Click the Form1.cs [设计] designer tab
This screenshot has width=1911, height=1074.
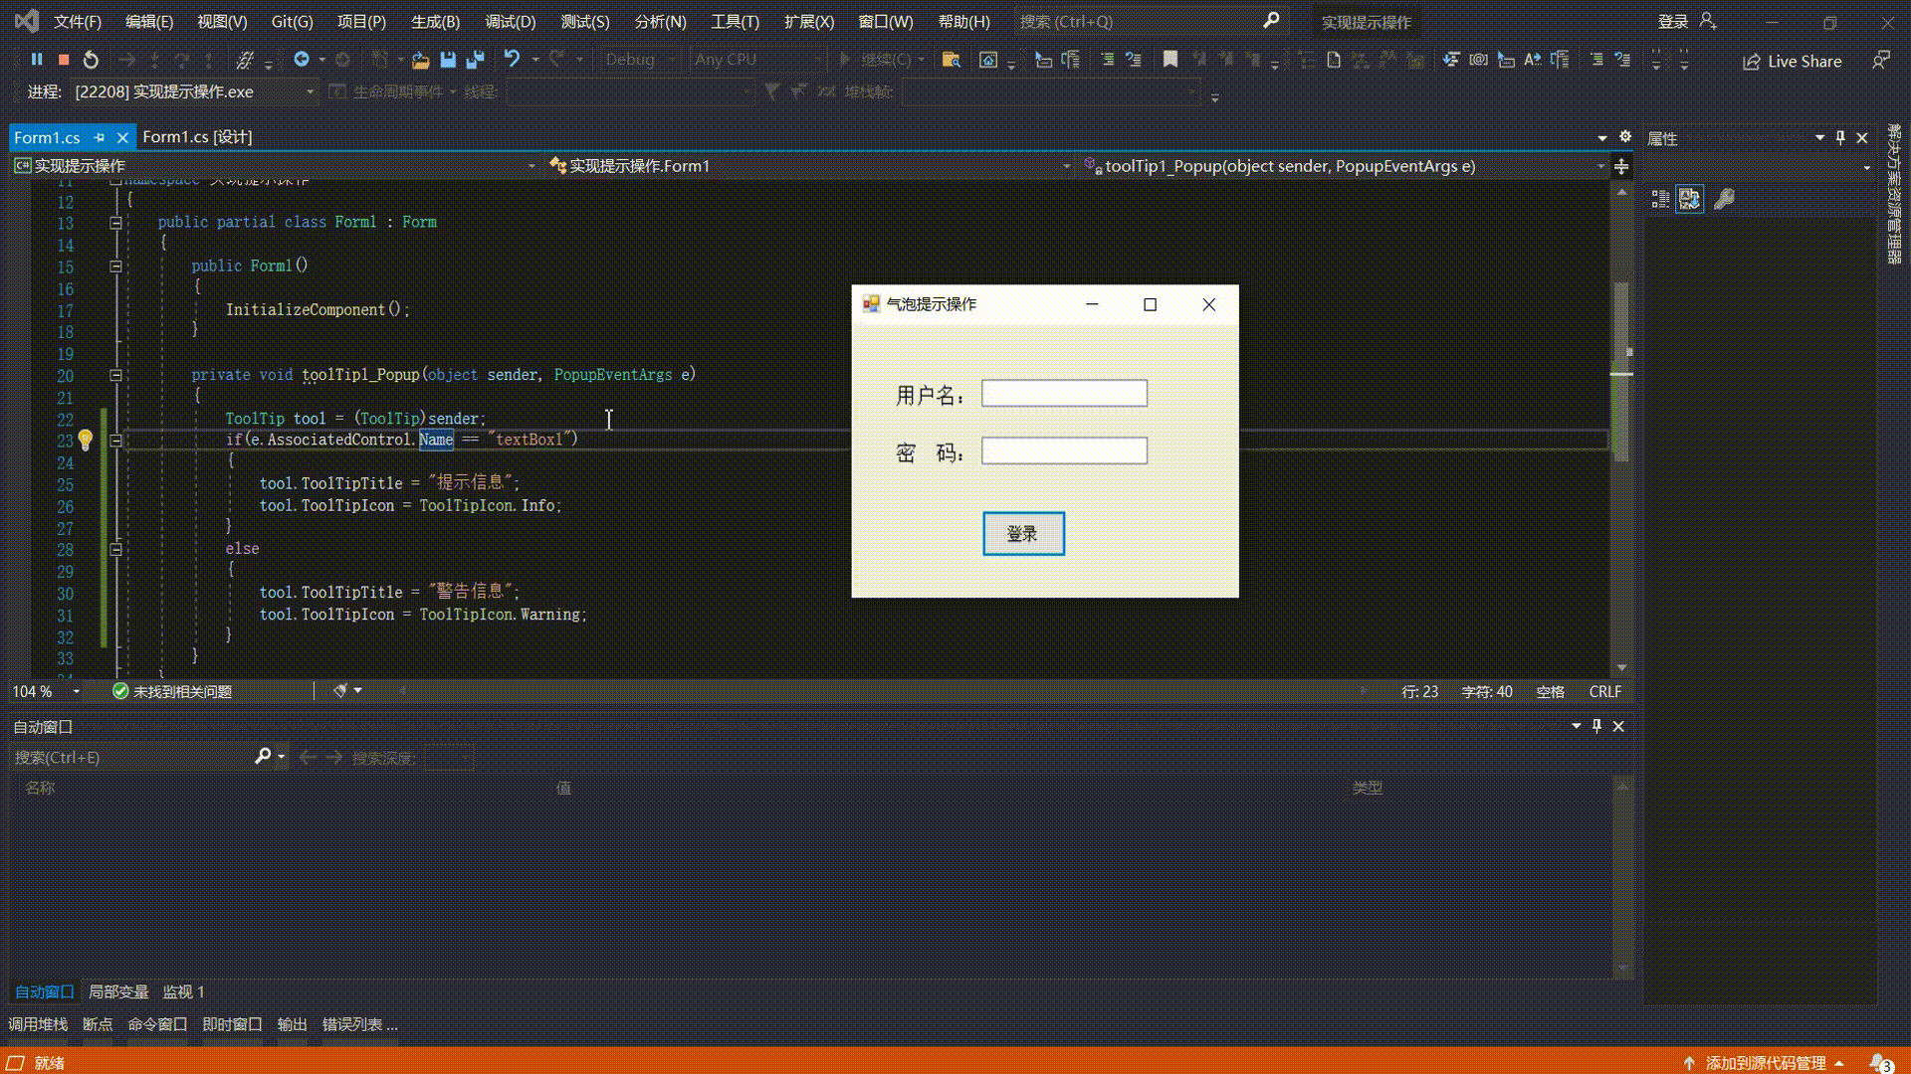(x=197, y=136)
